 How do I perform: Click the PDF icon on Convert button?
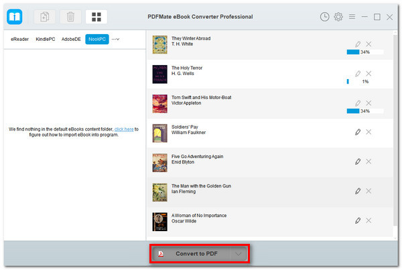[161, 254]
